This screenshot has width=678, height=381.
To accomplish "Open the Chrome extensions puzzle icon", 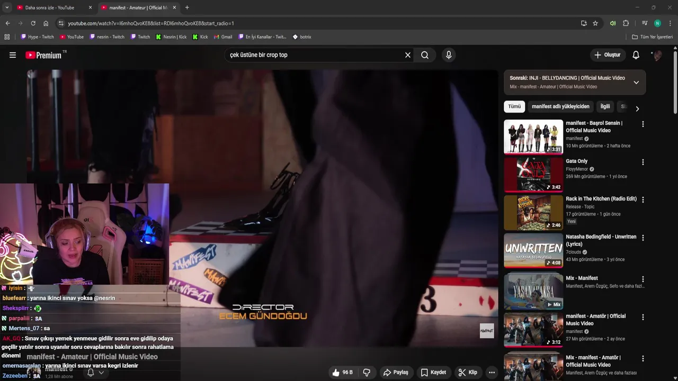I will pyautogui.click(x=626, y=23).
